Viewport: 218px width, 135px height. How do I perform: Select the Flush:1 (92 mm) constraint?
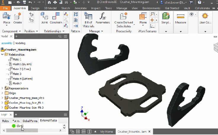pyautogui.click(x=20, y=64)
